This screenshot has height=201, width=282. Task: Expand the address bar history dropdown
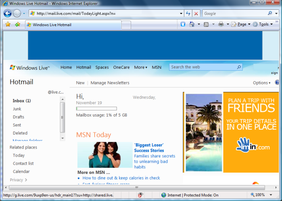[181, 13]
